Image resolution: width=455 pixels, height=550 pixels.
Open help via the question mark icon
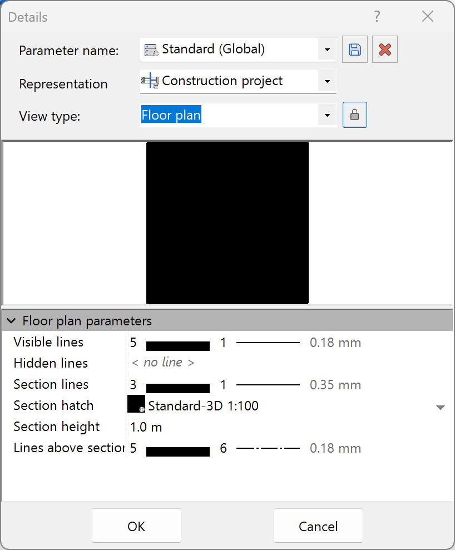pos(377,17)
